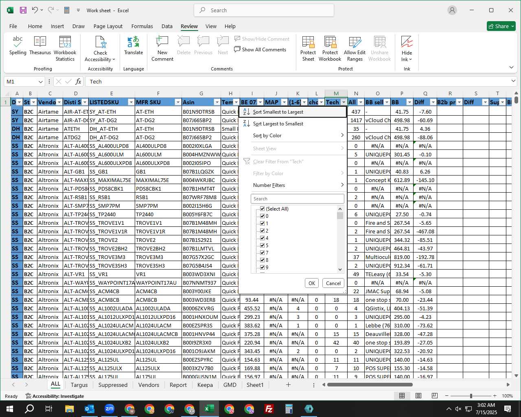
Task: Add a new sheet with plus icon
Action: pyautogui.click(x=288, y=385)
